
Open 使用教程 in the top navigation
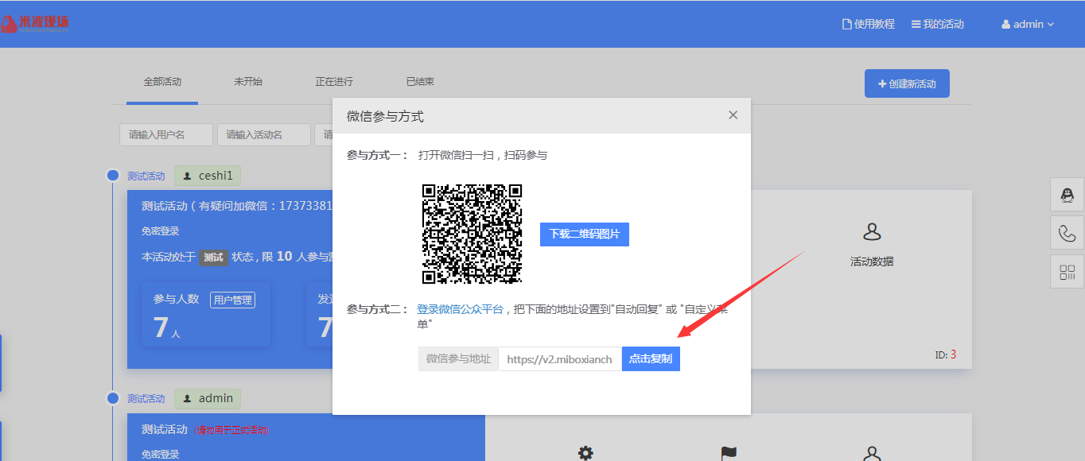point(868,25)
